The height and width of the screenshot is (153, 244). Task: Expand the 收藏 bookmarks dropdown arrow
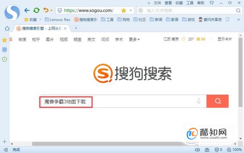click(x=40, y=19)
